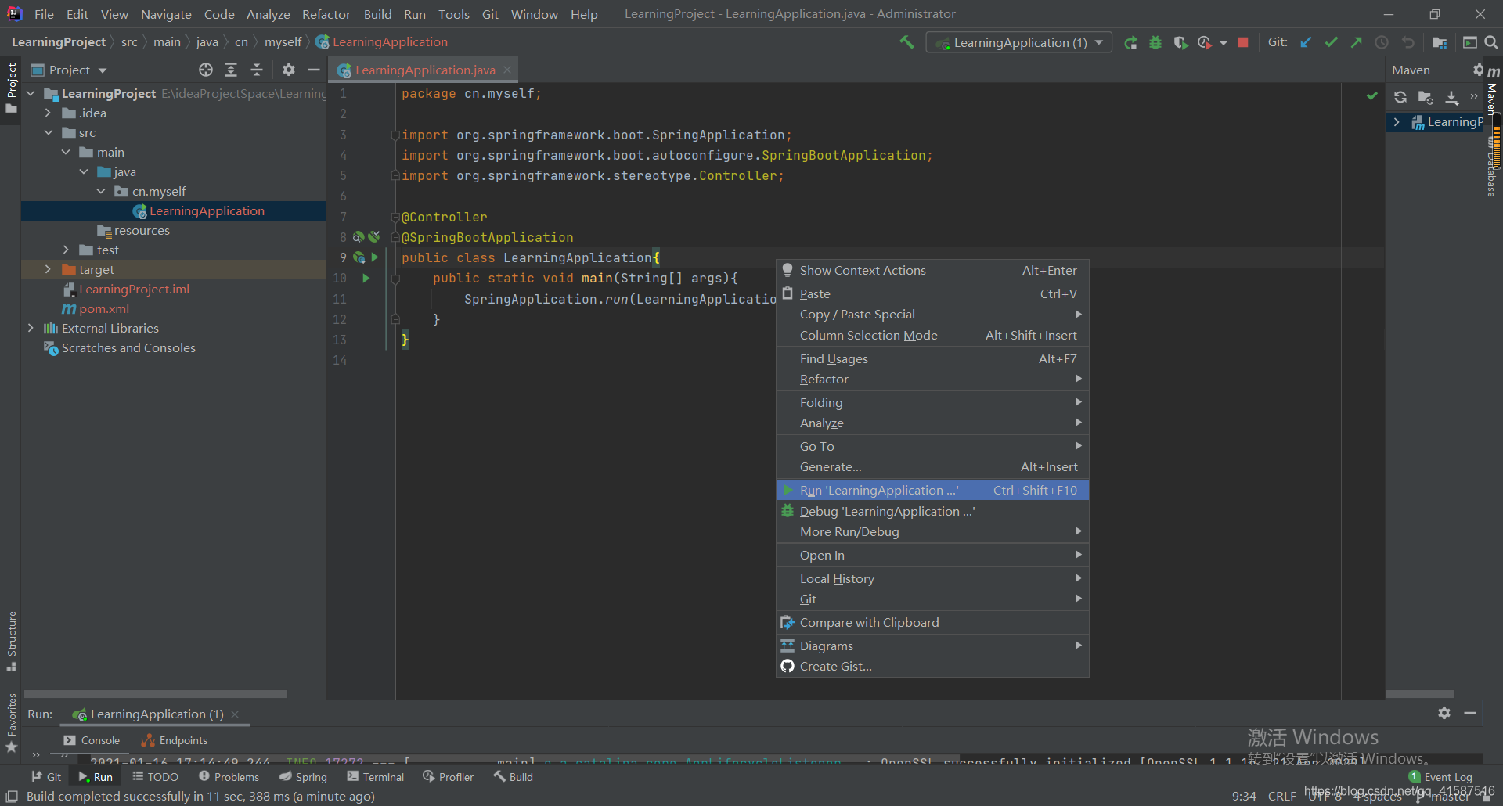Enable Column Selection Mode from the context menu
1503x806 pixels.
[868, 335]
